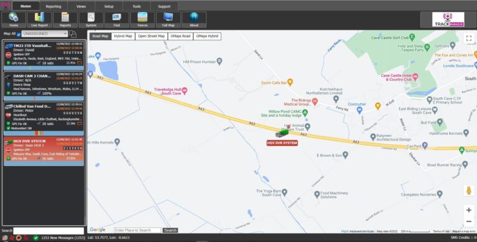Open the Tools menu tab

(137, 6)
